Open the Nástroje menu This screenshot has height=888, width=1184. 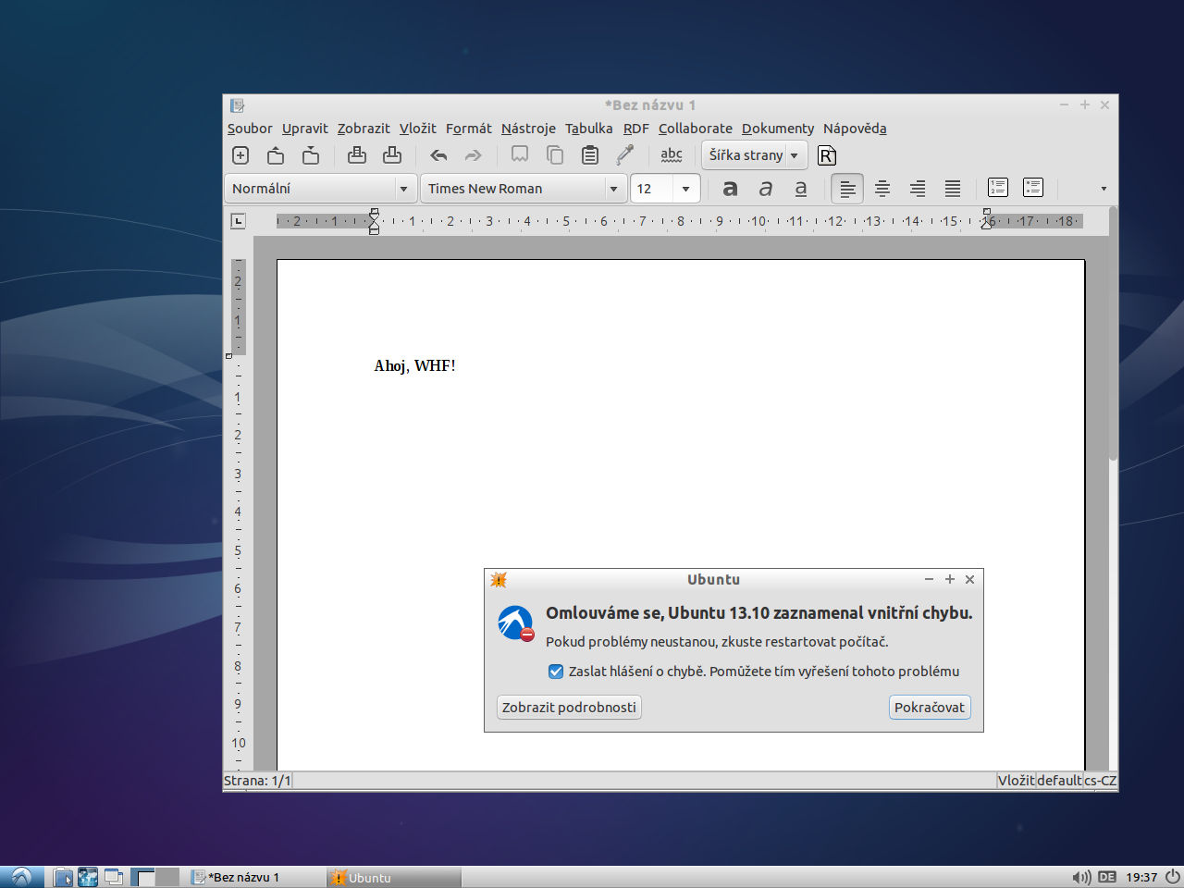pyautogui.click(x=528, y=129)
